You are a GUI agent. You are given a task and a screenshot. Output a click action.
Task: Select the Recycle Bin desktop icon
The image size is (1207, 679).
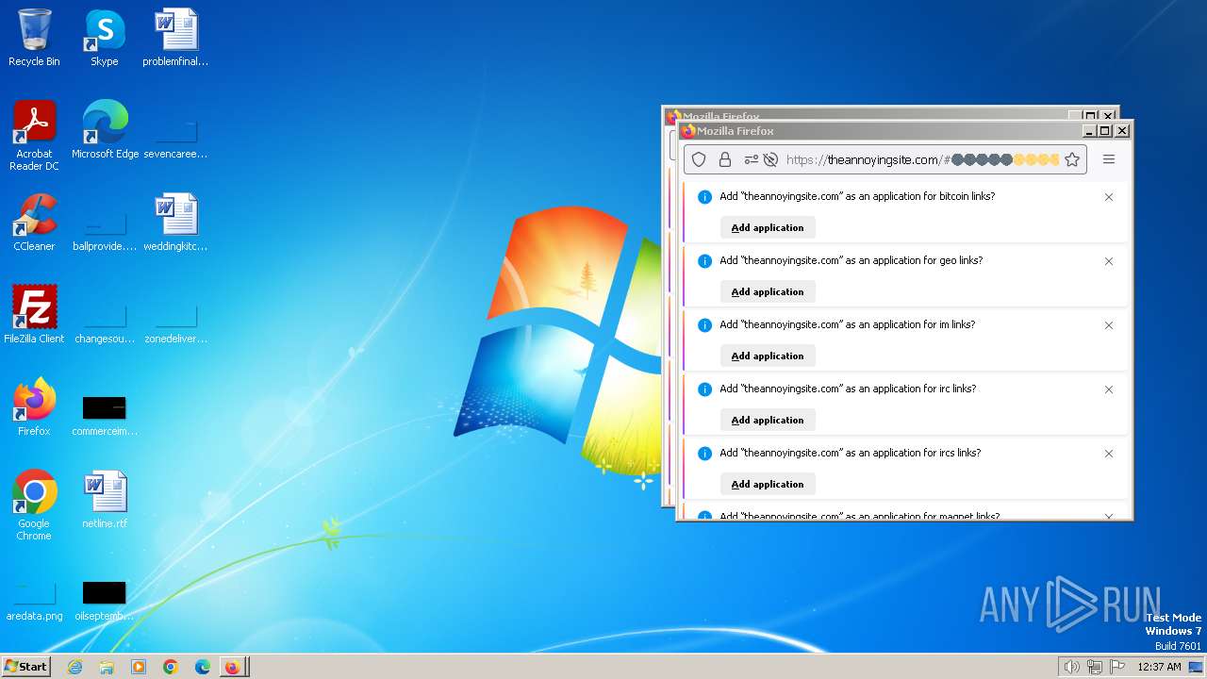34,38
